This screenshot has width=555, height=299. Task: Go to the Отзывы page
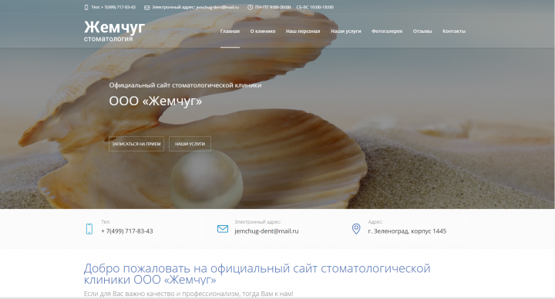click(422, 31)
